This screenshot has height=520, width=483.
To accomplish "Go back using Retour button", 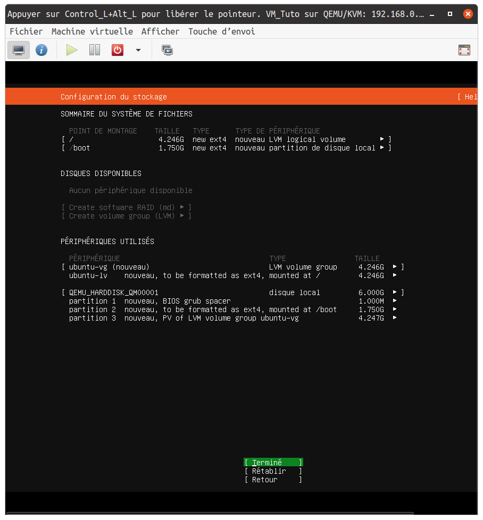I will [273, 480].
